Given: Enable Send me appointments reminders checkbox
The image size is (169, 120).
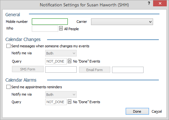Looking at the screenshot, I should tap(8, 87).
